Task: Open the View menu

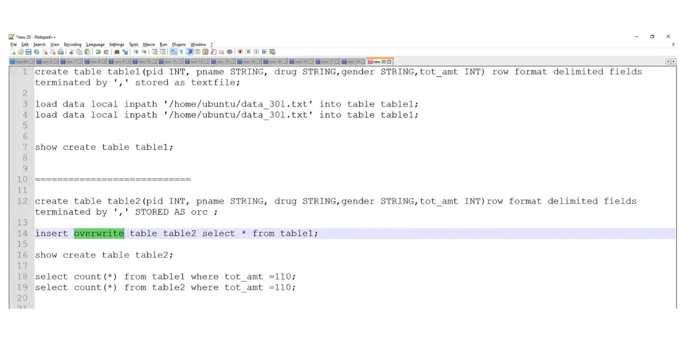Action: click(55, 44)
